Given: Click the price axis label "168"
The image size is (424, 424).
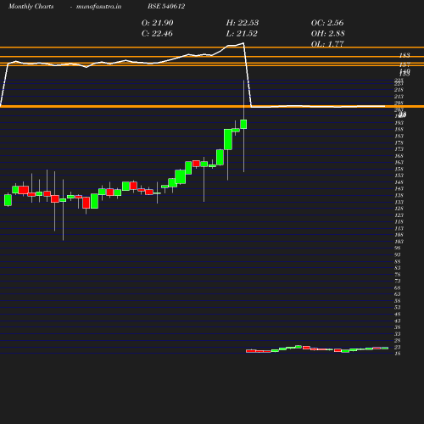Looking at the screenshot, I should pyautogui.click(x=399, y=156).
